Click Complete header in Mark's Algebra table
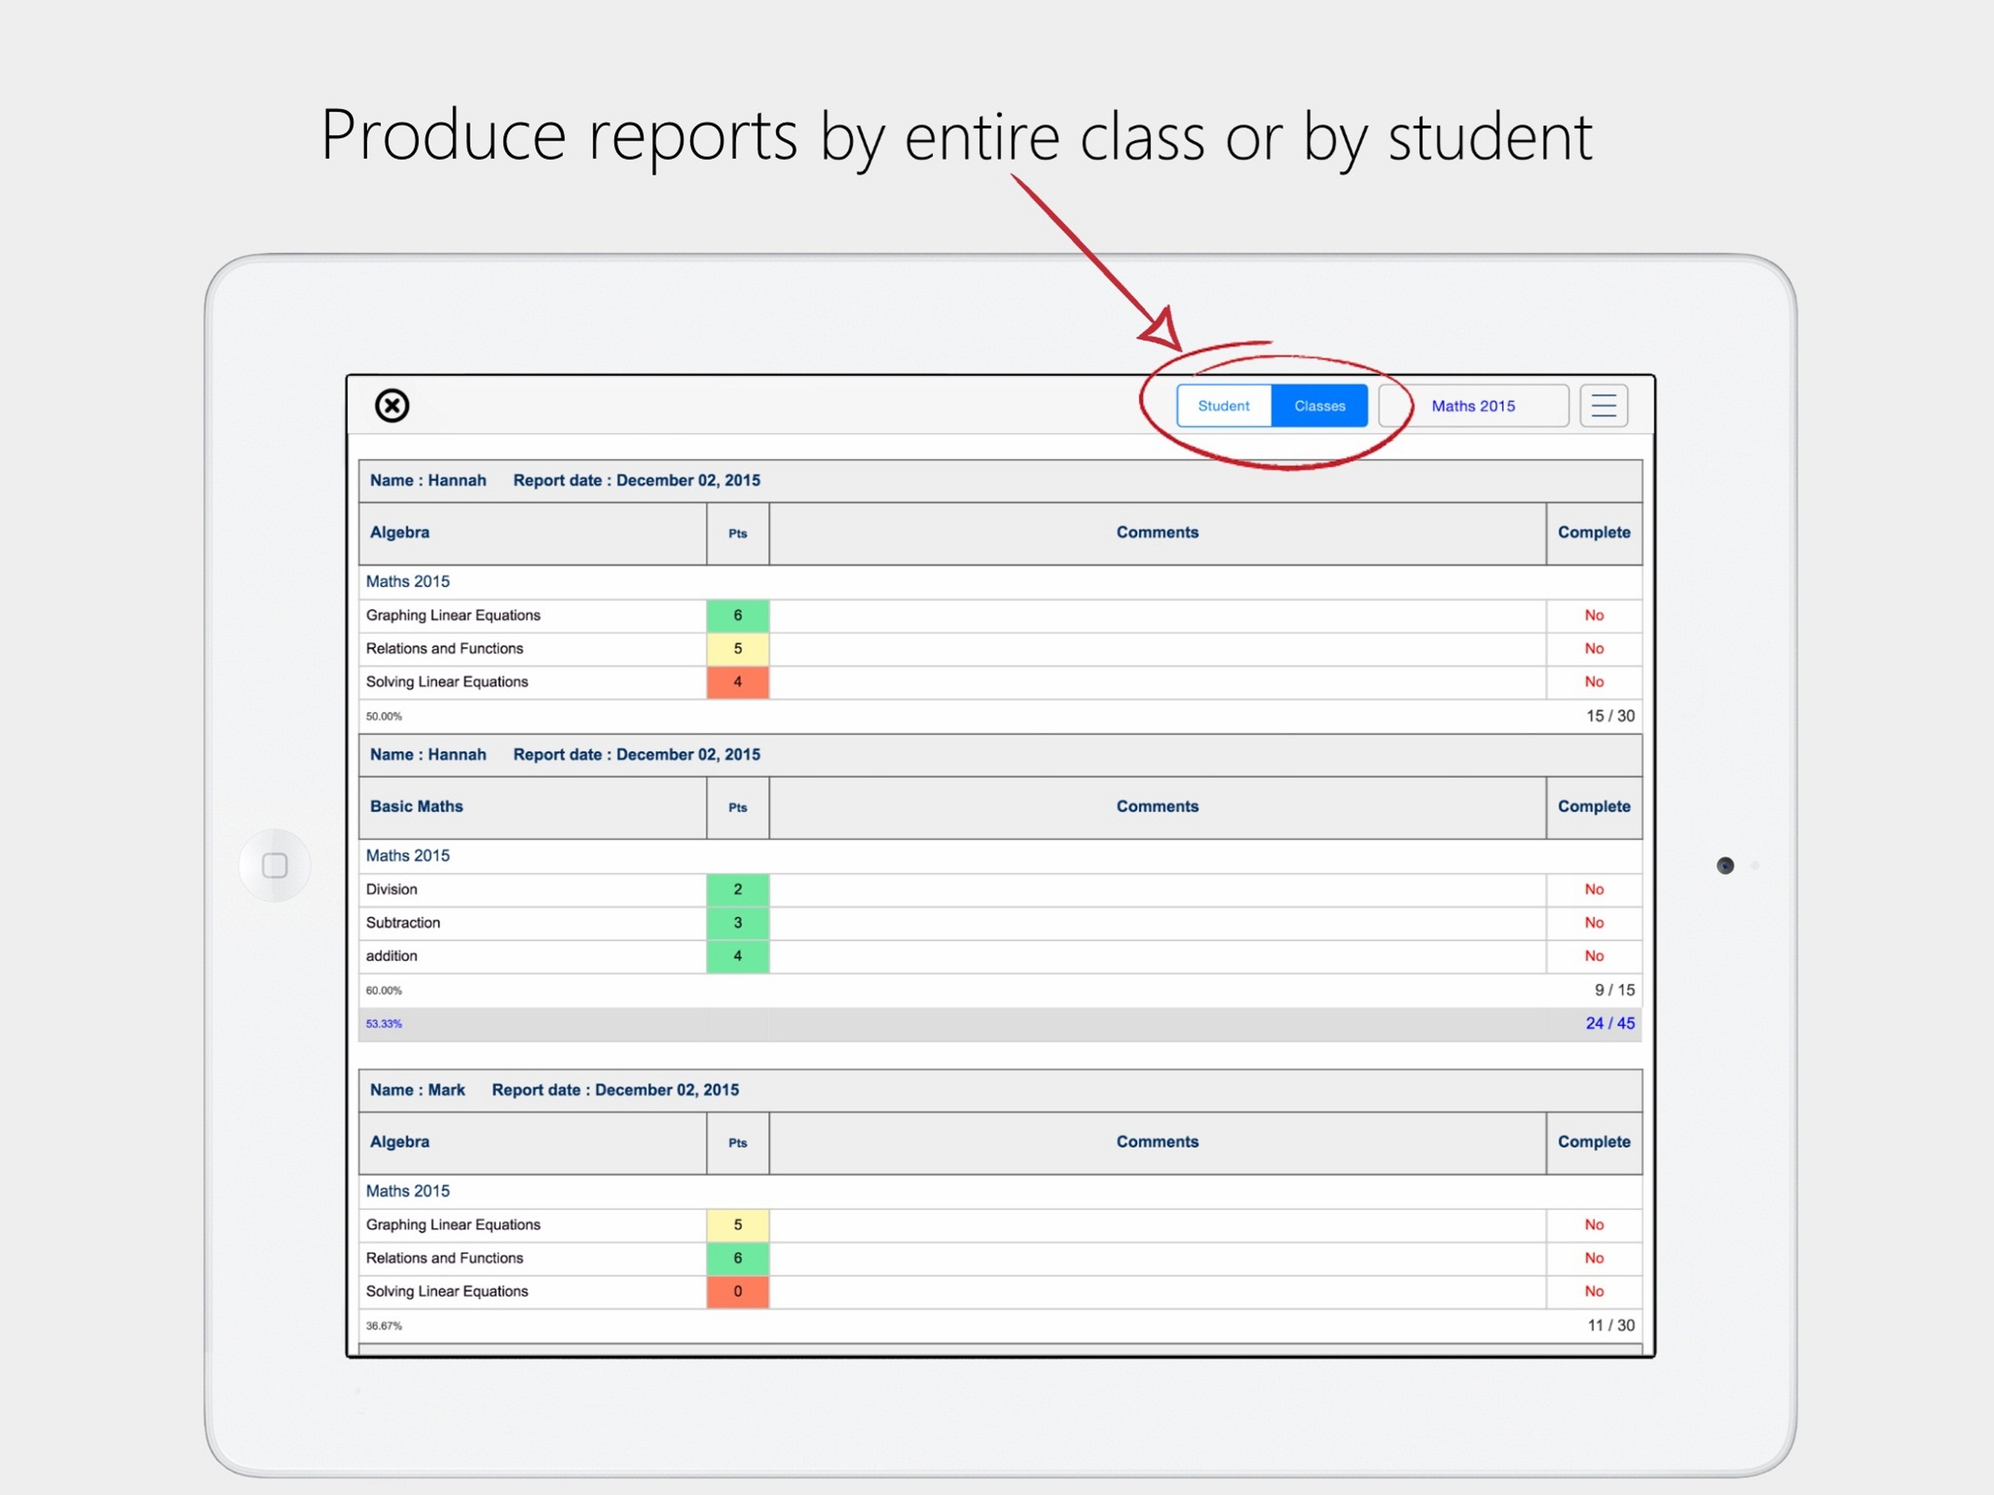1994x1495 pixels. pos(1594,1142)
